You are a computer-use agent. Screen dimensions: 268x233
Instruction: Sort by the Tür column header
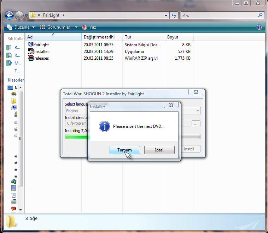[144, 37]
